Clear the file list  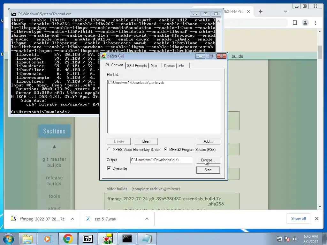[x=146, y=141]
